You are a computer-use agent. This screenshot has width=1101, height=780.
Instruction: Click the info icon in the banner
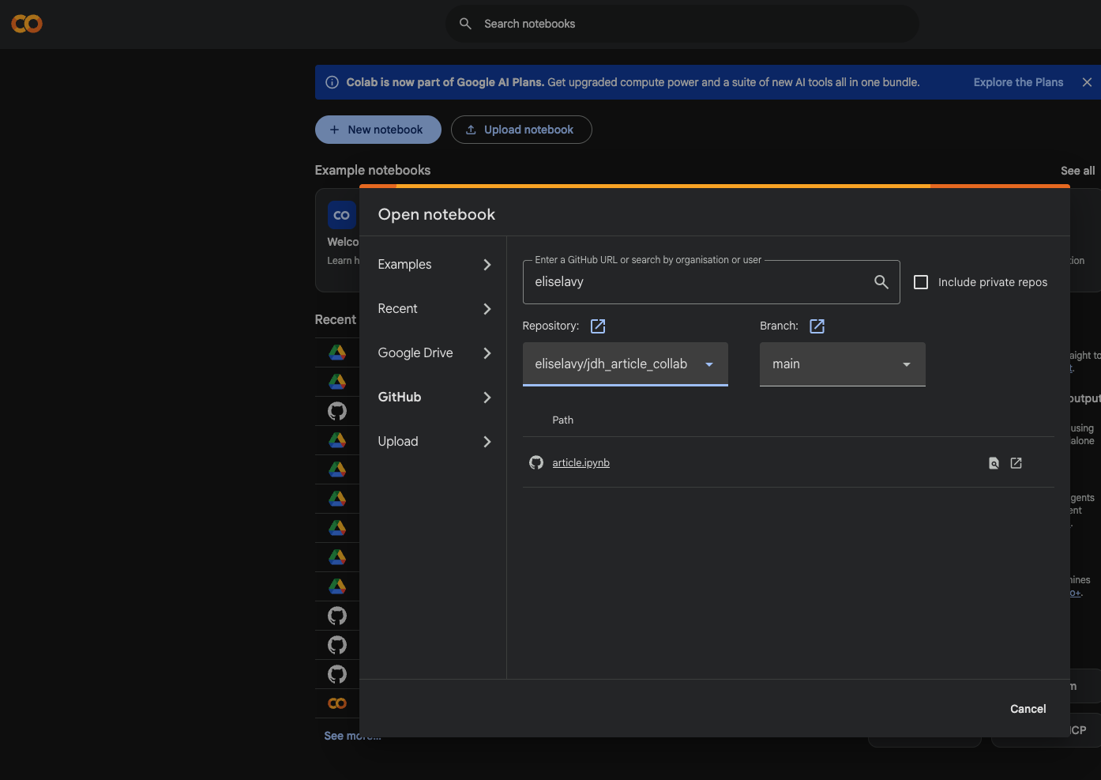tap(333, 82)
